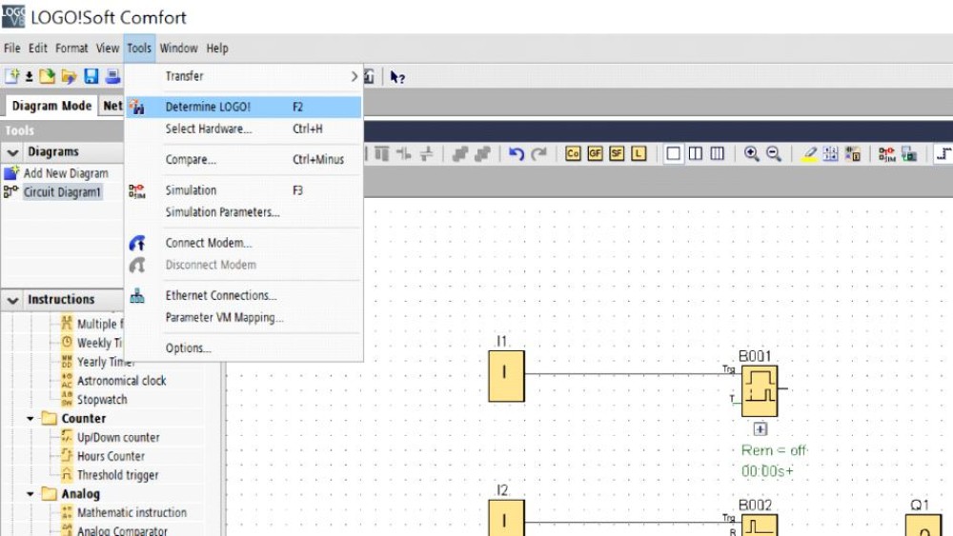The height and width of the screenshot is (536, 953).
Task: Click the Zoom out magnifier icon
Action: pos(773,153)
